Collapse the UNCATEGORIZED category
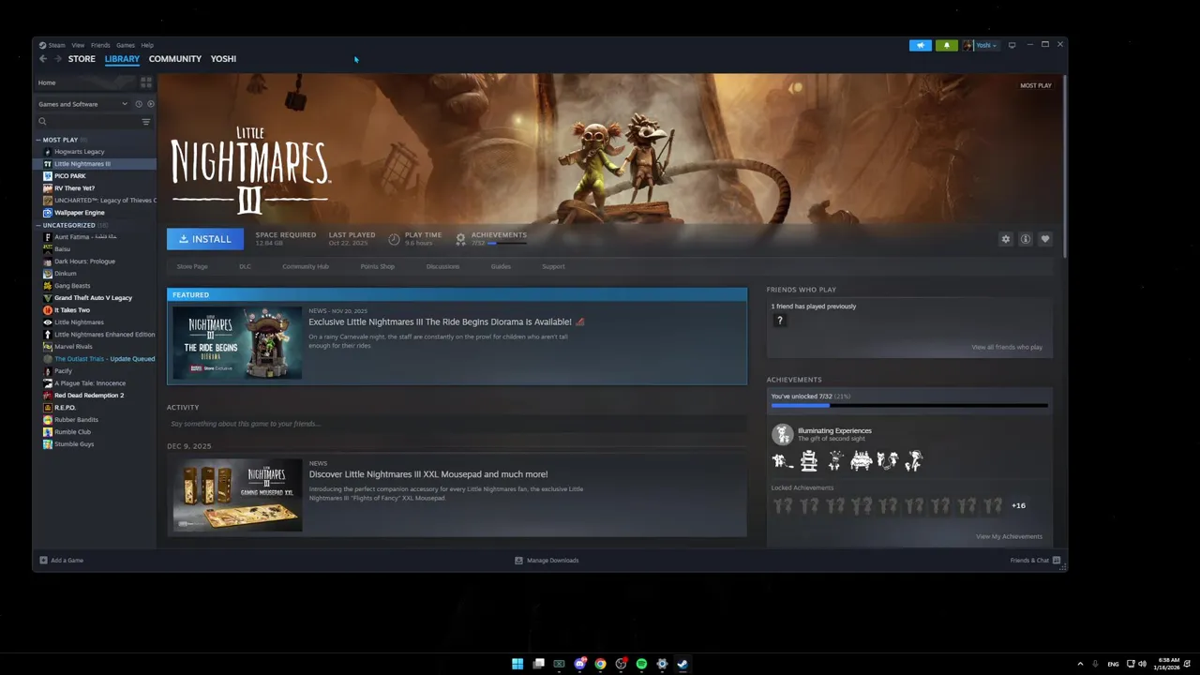The image size is (1200, 675). pyautogui.click(x=38, y=225)
